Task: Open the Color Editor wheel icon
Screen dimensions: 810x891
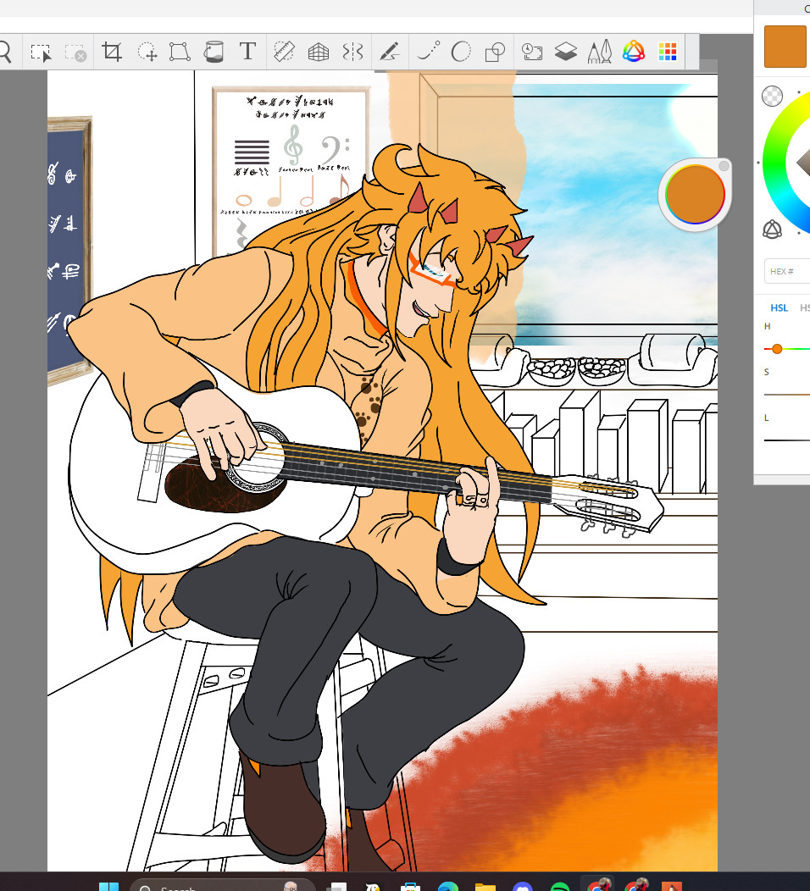Action: (634, 52)
